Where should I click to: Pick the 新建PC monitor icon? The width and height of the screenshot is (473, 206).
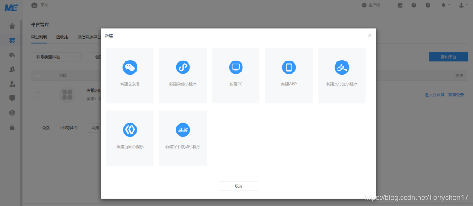(235, 67)
